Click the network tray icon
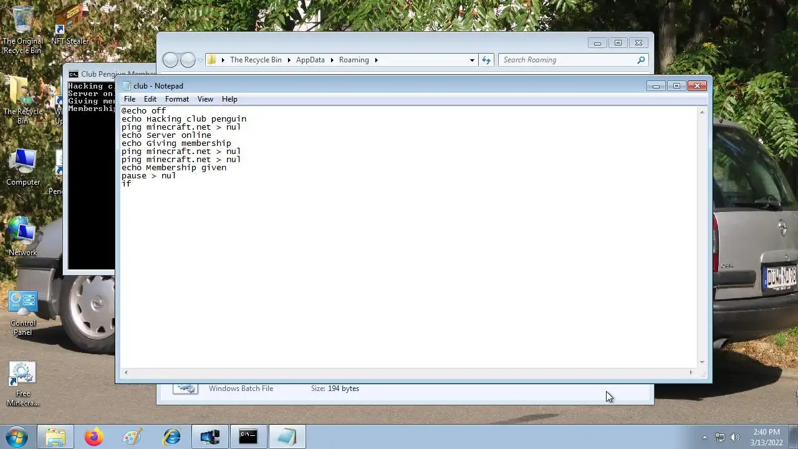This screenshot has width=798, height=449. pos(720,437)
